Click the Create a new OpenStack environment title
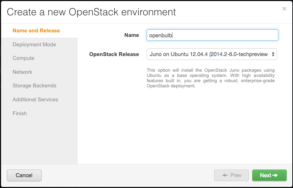 [91, 12]
